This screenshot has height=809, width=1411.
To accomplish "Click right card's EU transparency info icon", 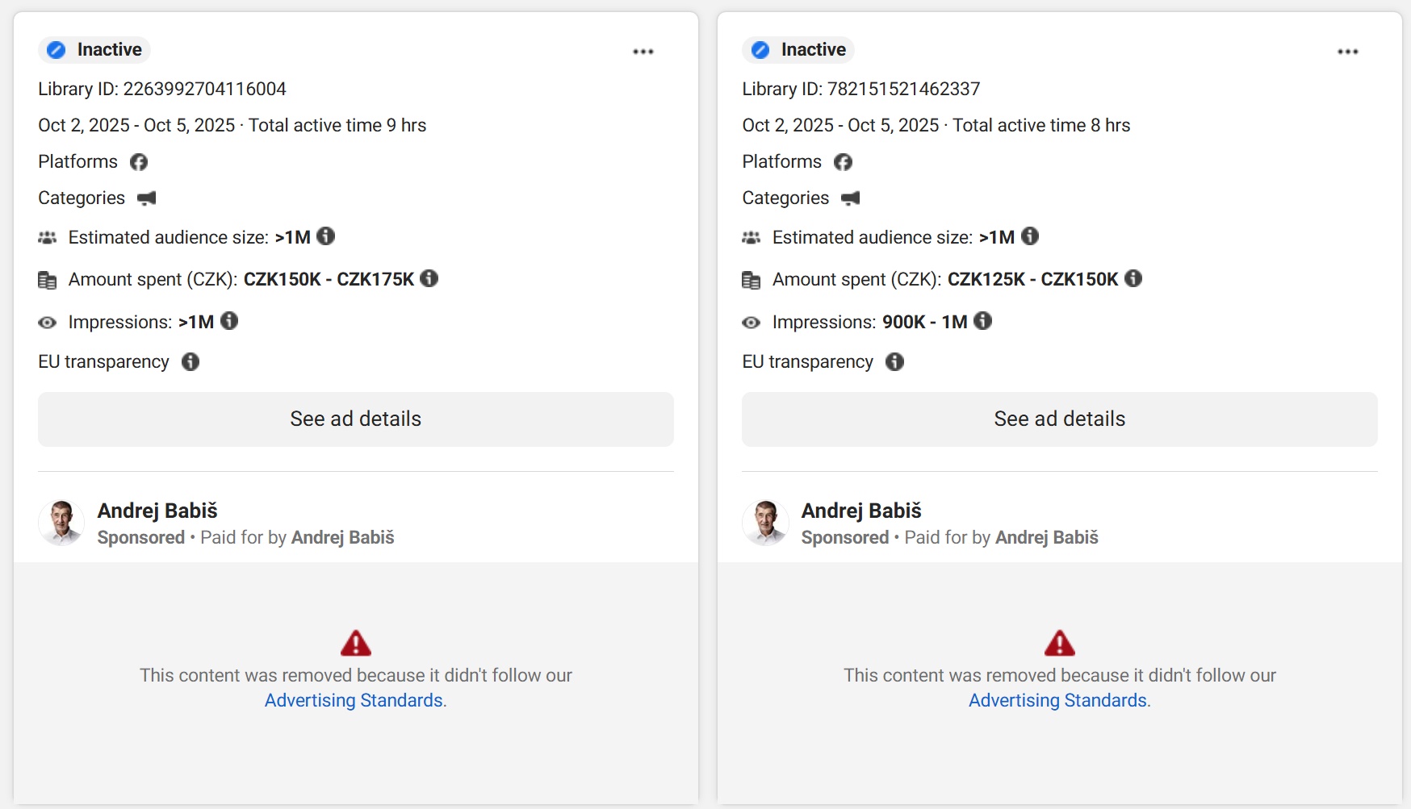I will (894, 362).
